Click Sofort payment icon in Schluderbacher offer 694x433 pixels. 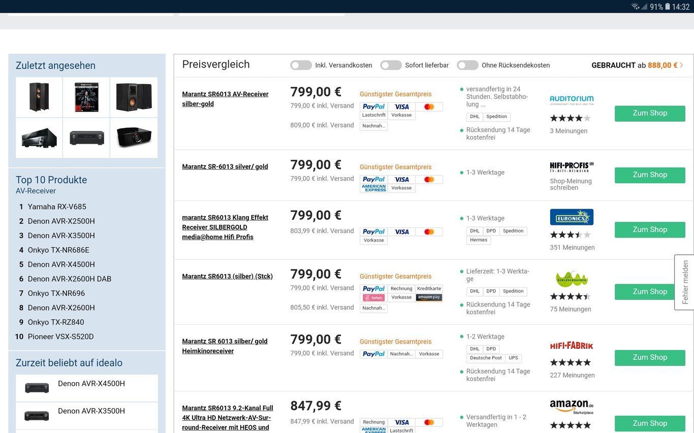(x=374, y=297)
